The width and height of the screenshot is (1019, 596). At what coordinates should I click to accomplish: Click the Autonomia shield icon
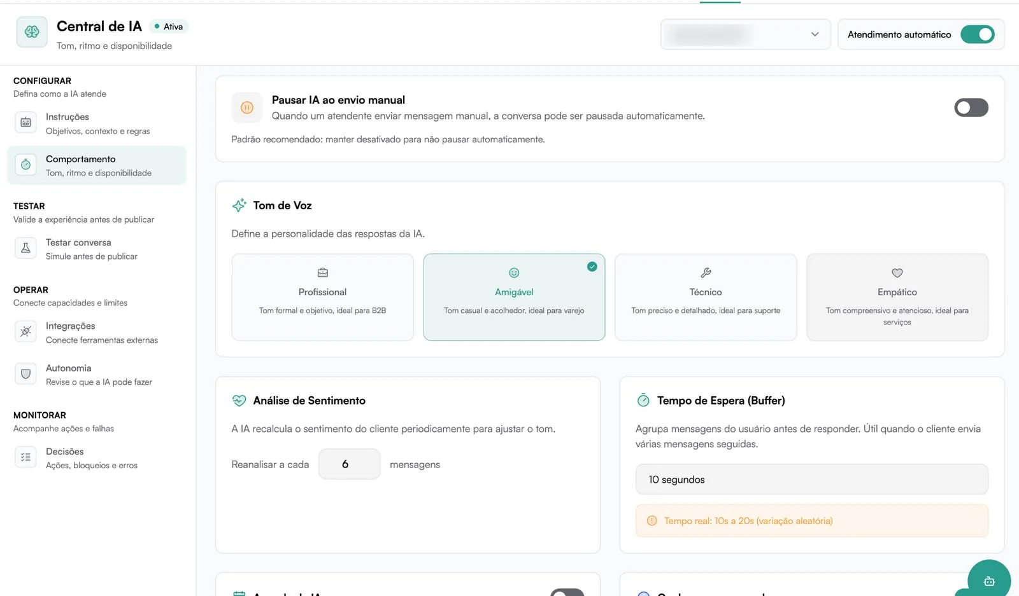click(x=25, y=374)
